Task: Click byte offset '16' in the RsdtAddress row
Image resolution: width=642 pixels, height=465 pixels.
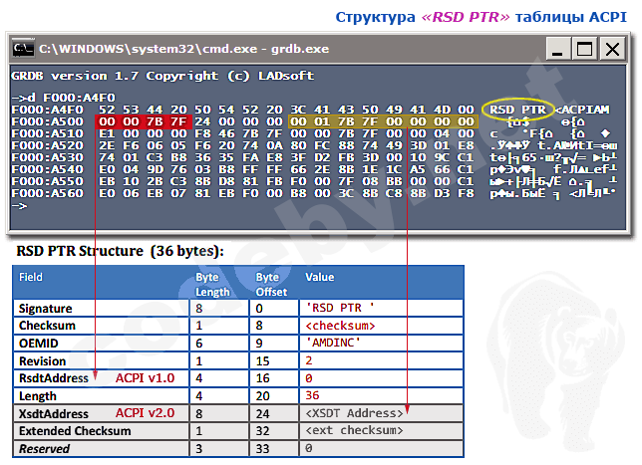Action: (x=263, y=378)
